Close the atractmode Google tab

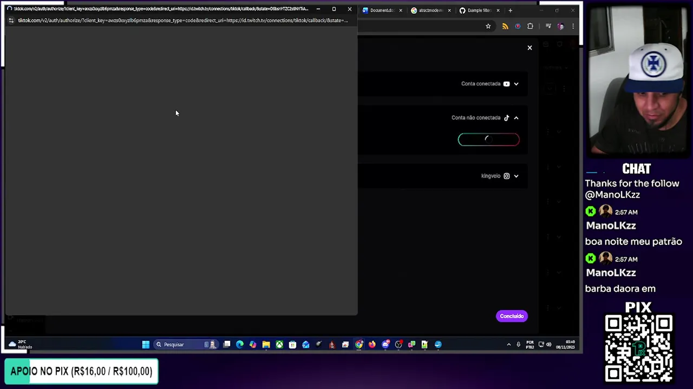point(449,10)
